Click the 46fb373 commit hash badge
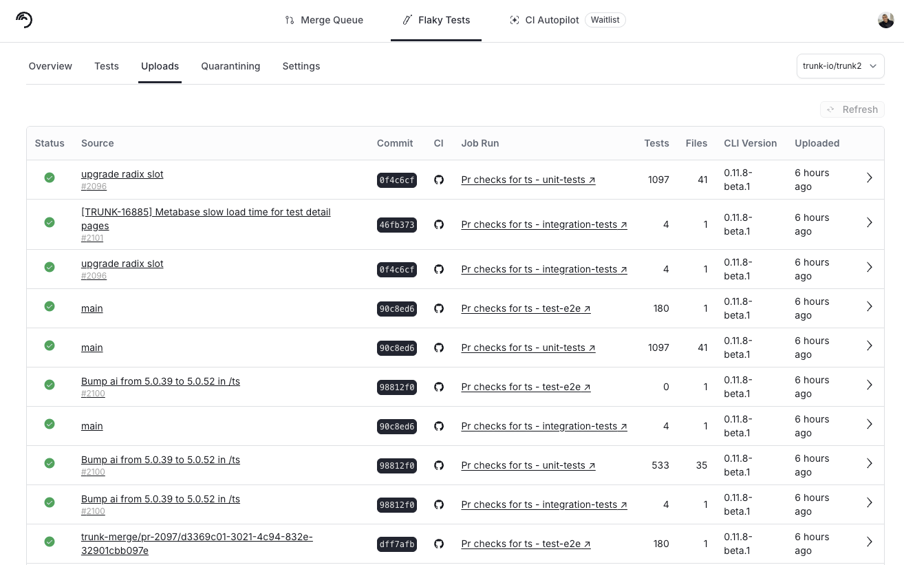This screenshot has width=904, height=565. (397, 225)
